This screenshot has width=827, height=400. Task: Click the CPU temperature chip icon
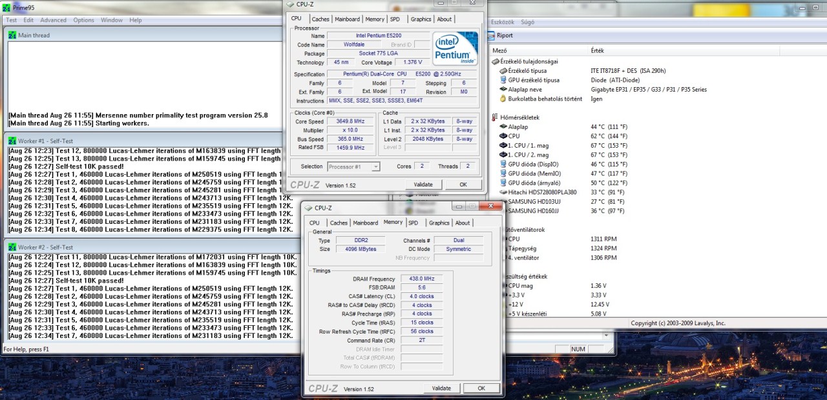tap(503, 136)
